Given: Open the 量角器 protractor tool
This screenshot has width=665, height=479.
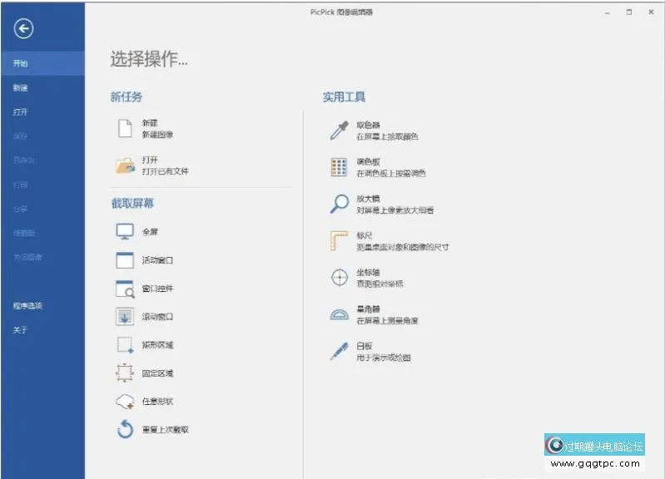Looking at the screenshot, I should pos(340,314).
